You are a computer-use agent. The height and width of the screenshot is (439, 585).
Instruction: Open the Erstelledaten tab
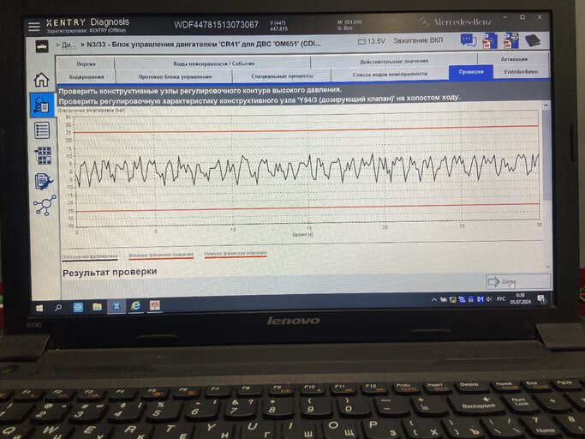tap(522, 72)
